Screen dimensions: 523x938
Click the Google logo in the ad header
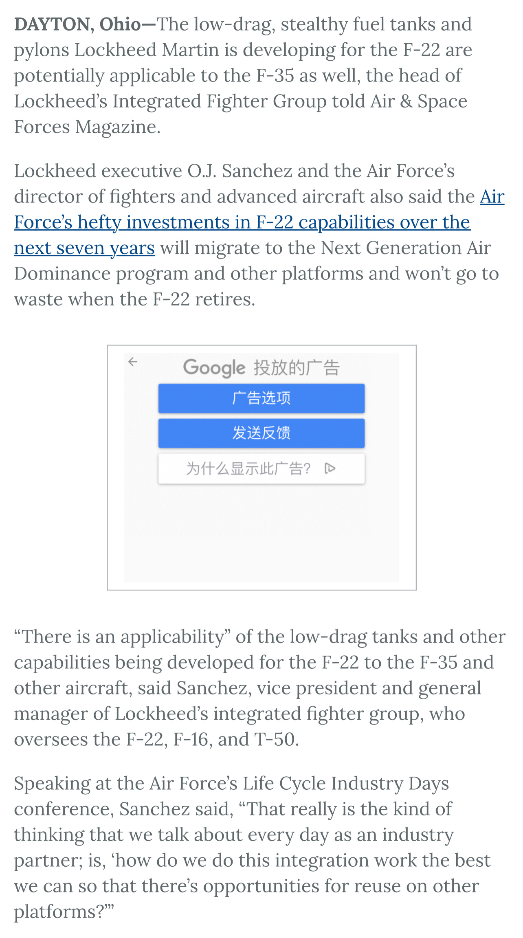[x=214, y=368]
